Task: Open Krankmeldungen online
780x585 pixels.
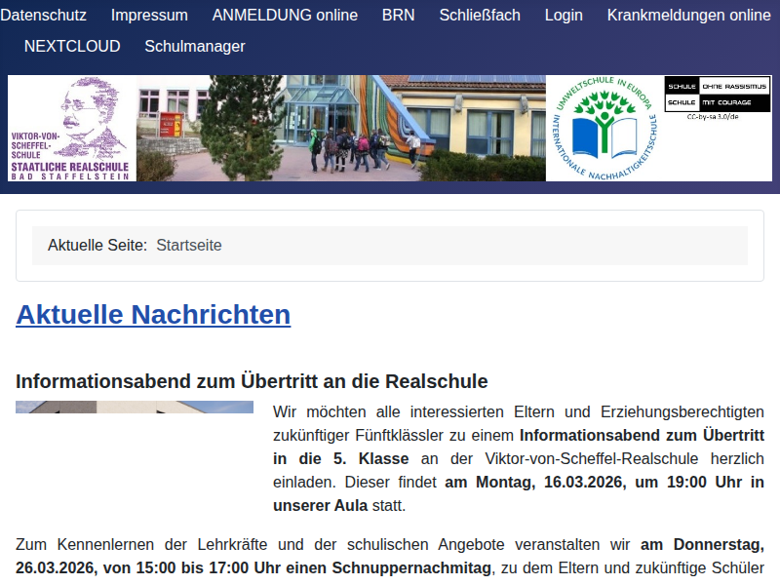Action: 688,16
